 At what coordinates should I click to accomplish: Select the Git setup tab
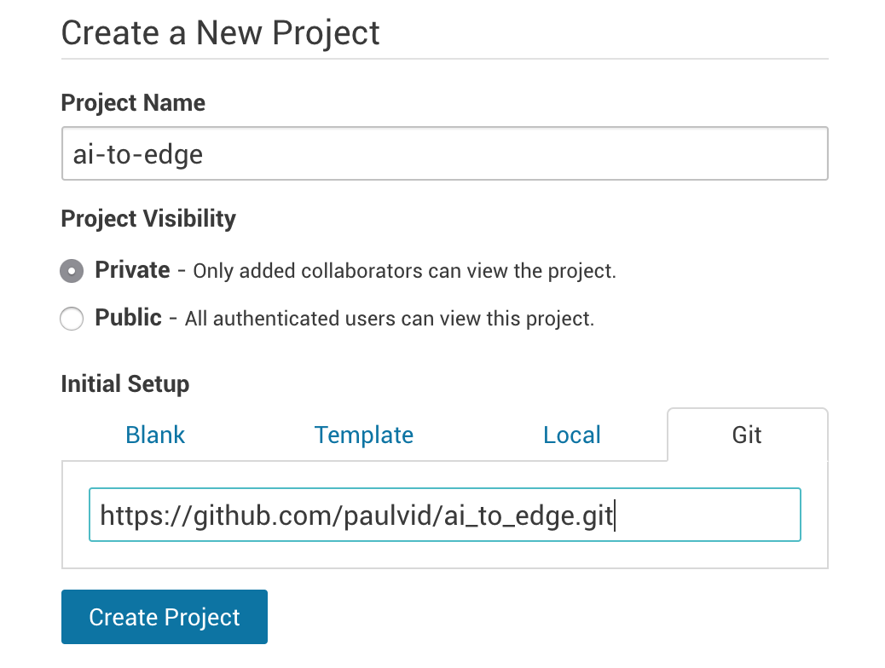(747, 435)
